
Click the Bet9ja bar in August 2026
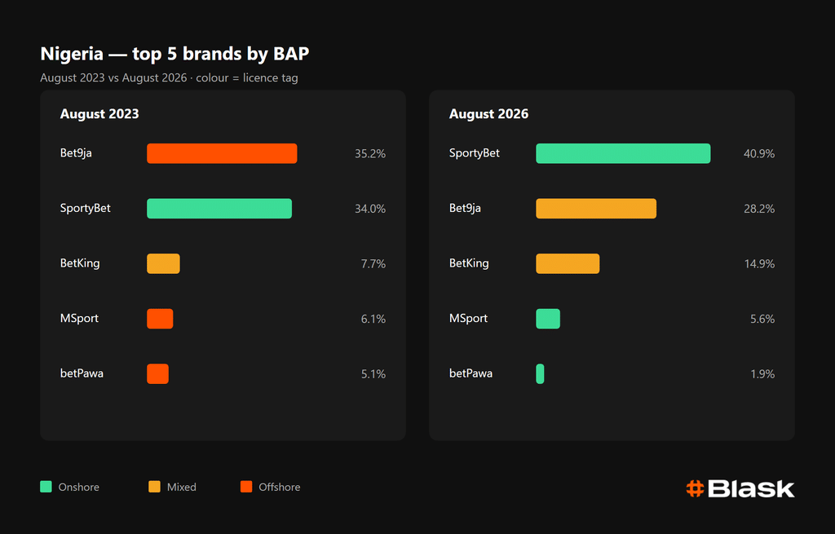(596, 209)
